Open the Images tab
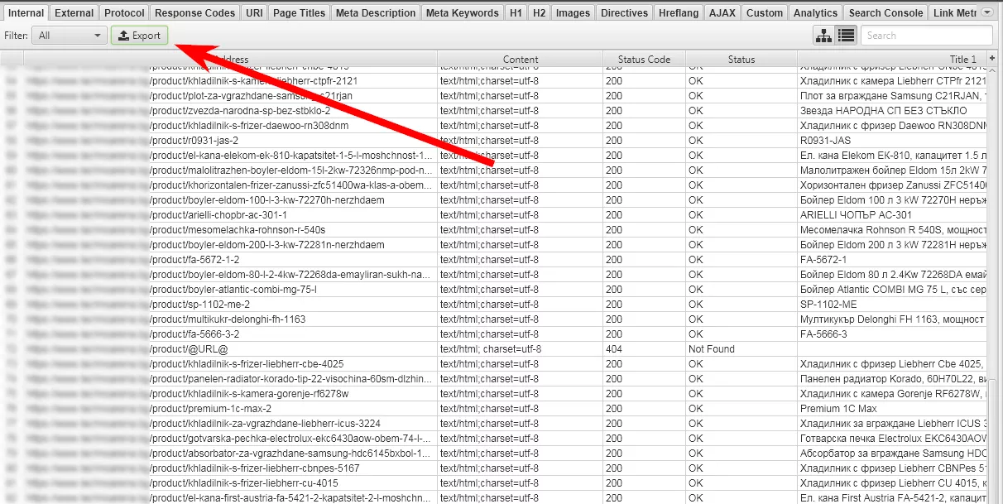1003x504 pixels. point(573,12)
